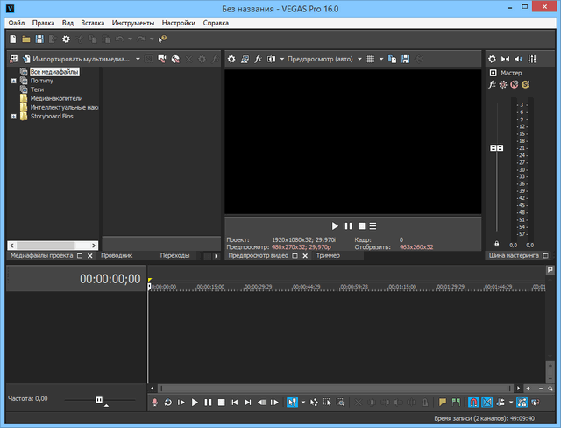Viewport: 561px width, 428px height.
Task: Click the Open project folder icon
Action: (x=26, y=39)
